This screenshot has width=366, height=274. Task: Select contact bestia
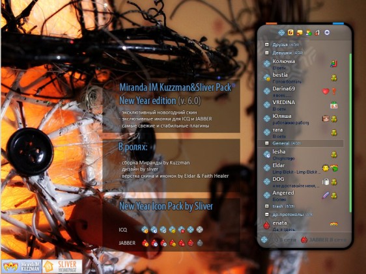(x=300, y=77)
